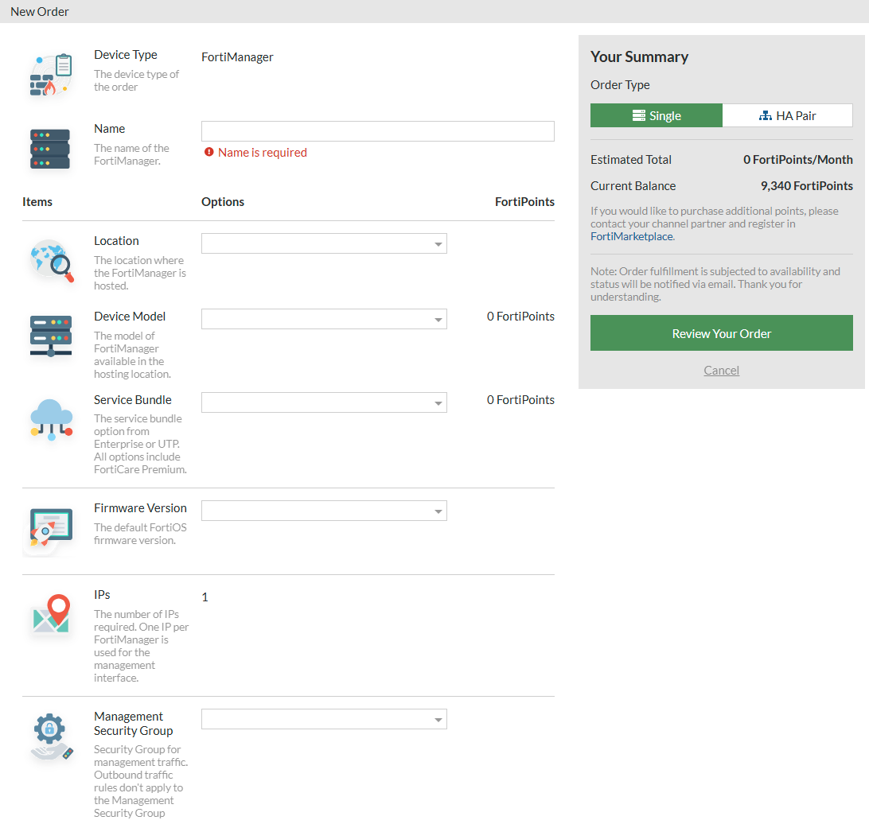Click the '0 FortiPoints/Month' estimated total
Viewport: 869px width, 824px height.
[798, 160]
